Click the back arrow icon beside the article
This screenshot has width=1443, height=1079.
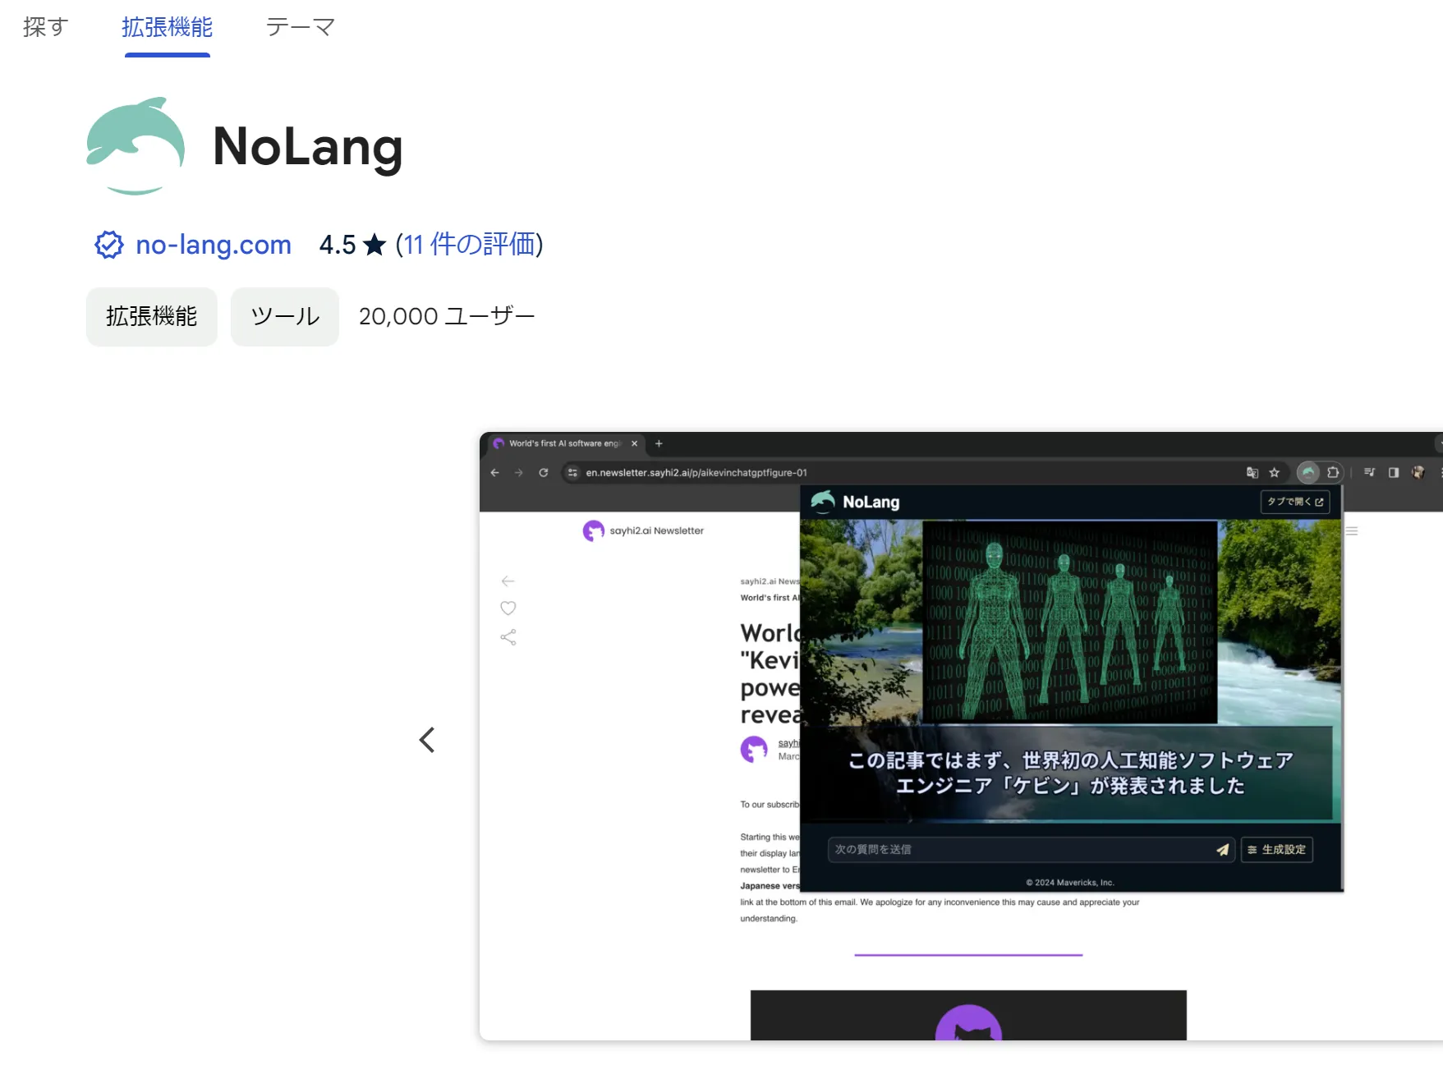508,581
